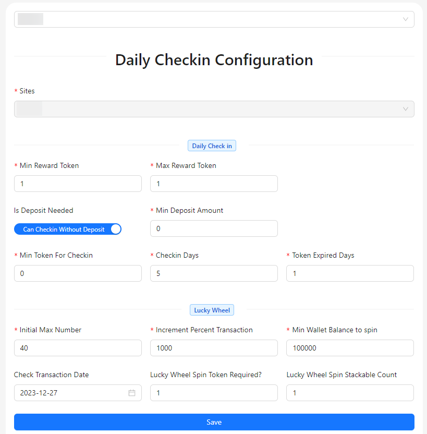The image size is (427, 434).
Task: Toggle Can Checkin Without Deposit switch
Action: point(68,229)
